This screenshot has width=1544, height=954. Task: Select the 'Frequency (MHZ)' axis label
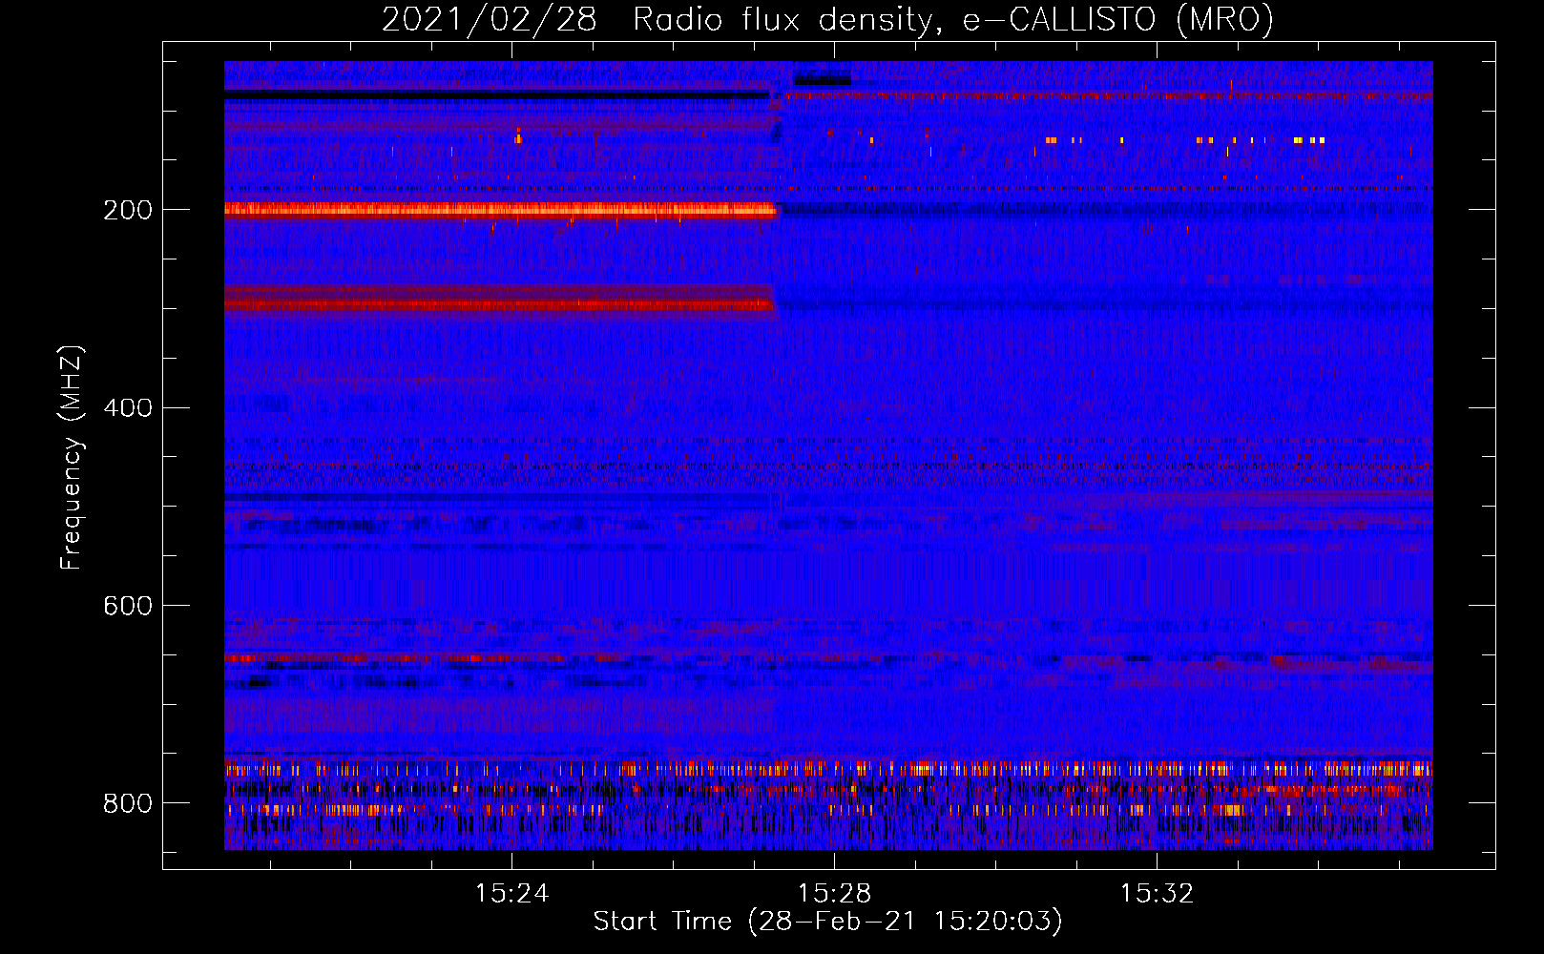72,458
